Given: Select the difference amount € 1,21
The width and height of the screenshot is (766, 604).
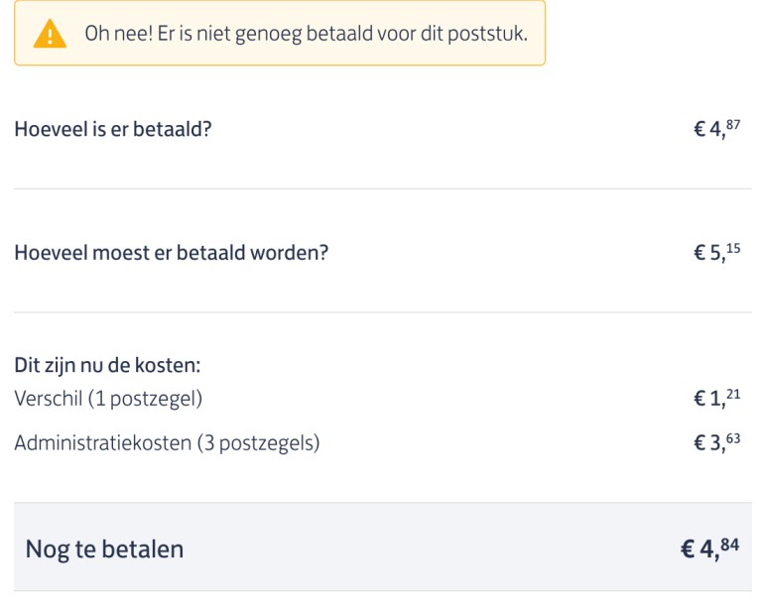Looking at the screenshot, I should (x=716, y=399).
